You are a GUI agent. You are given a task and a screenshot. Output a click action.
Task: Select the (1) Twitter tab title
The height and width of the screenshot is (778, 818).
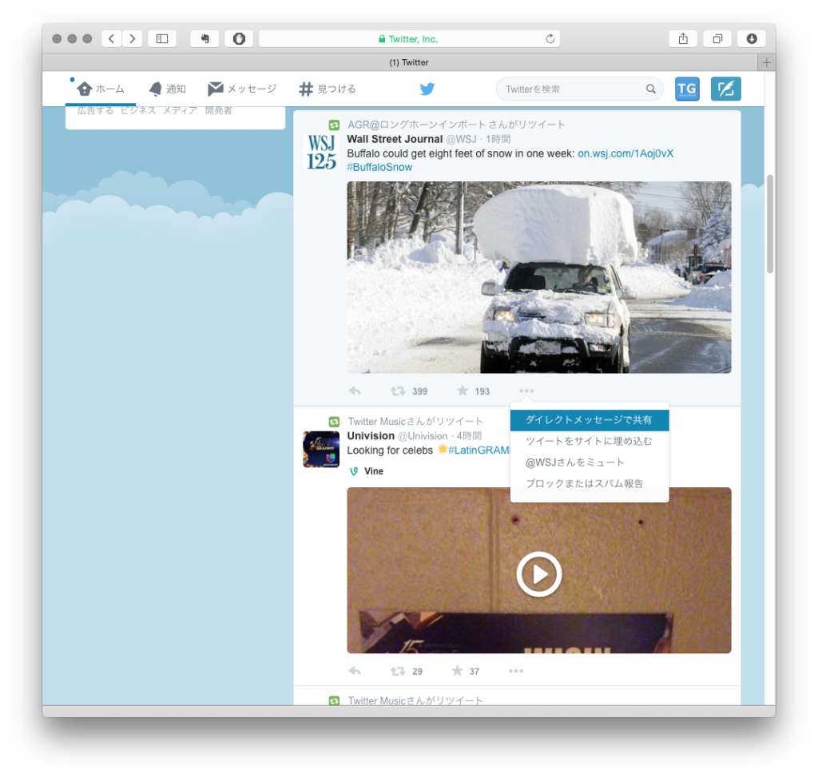(409, 62)
